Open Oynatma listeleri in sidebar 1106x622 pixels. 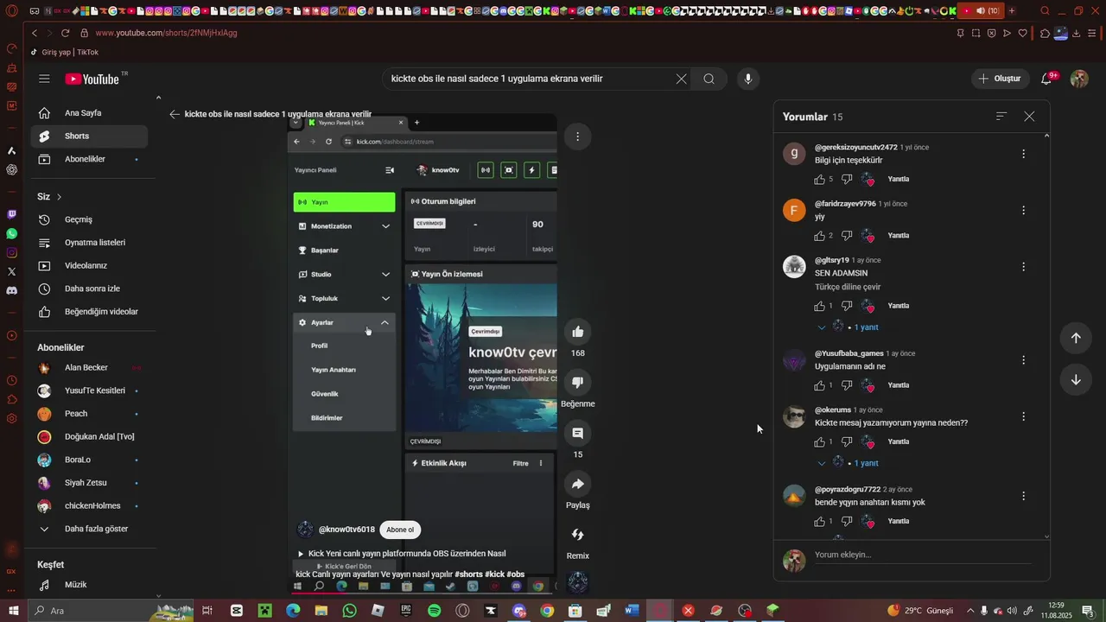pos(90,243)
